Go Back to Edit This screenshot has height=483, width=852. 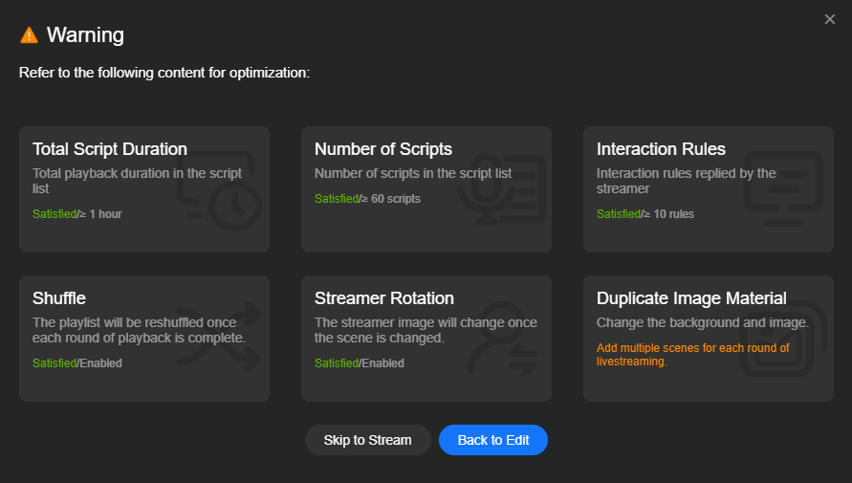(493, 440)
